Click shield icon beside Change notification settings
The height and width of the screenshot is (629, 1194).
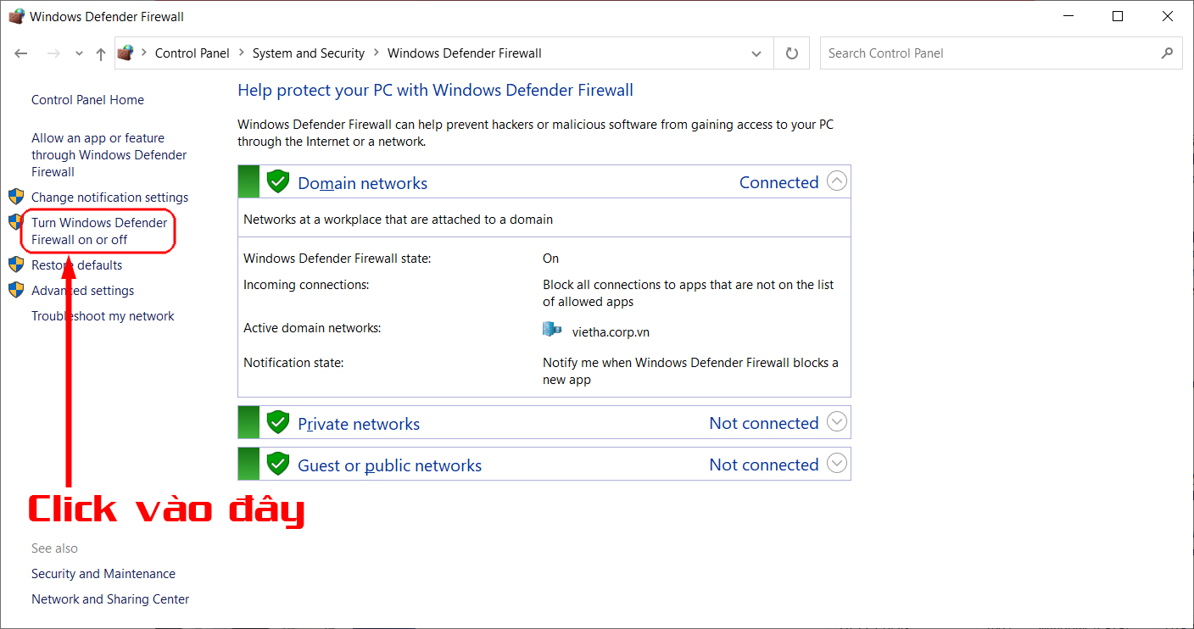pos(16,197)
